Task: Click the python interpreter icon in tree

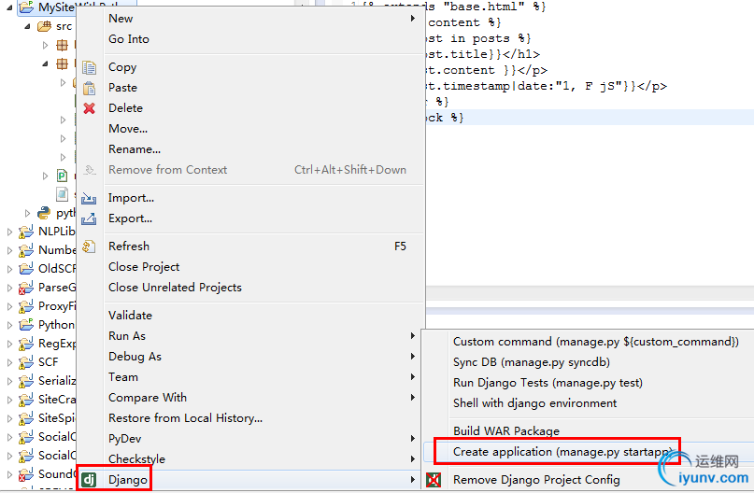Action: (x=44, y=213)
